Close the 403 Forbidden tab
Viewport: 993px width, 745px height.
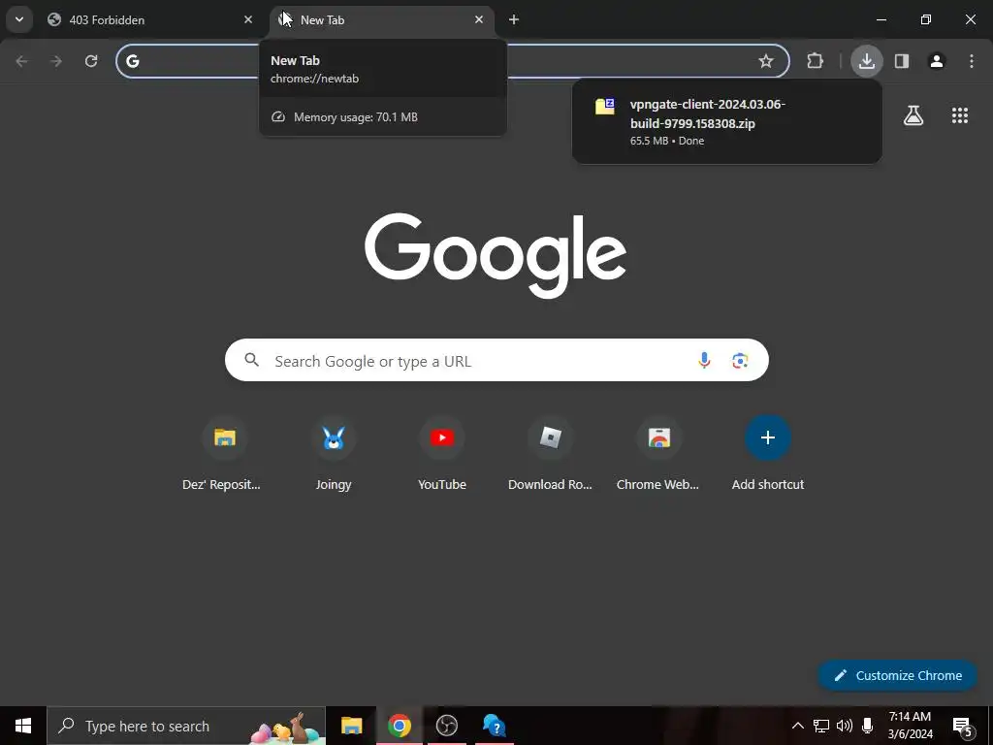click(248, 19)
